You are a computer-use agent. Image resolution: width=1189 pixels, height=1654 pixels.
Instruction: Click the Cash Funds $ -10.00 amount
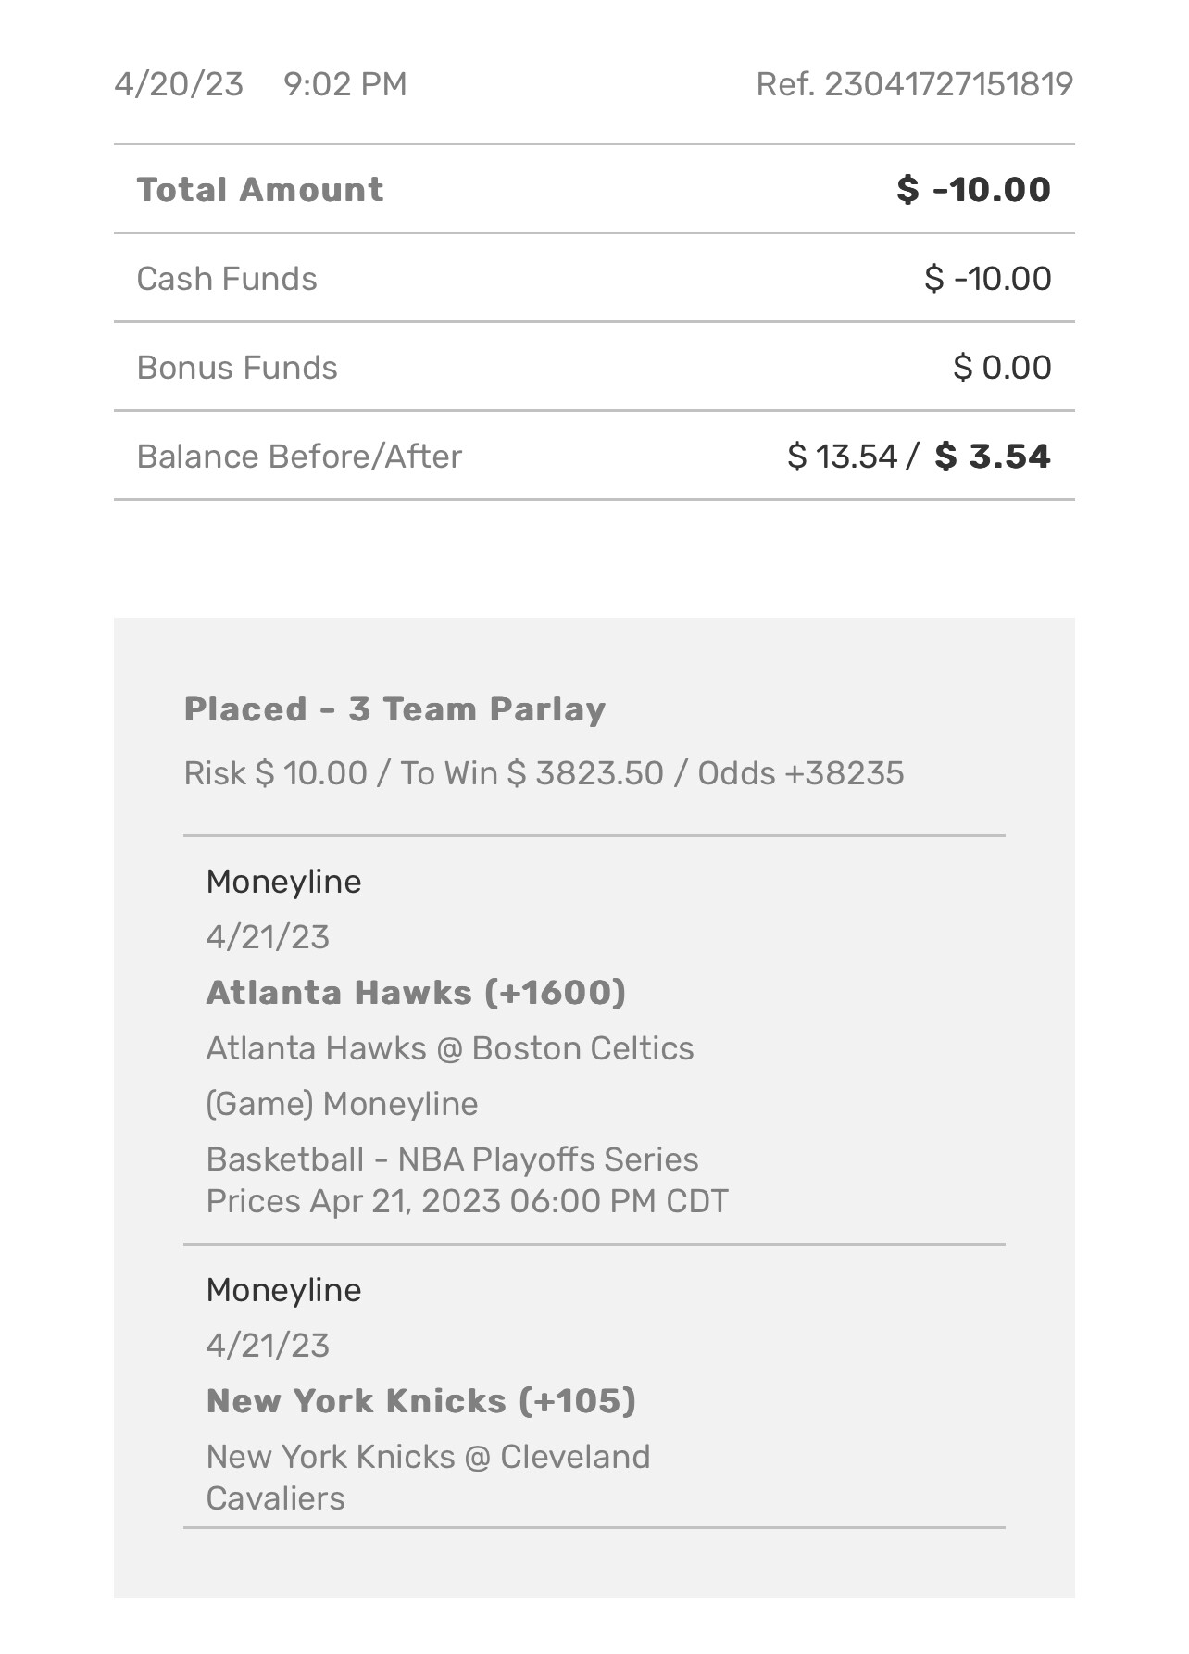tap(987, 279)
